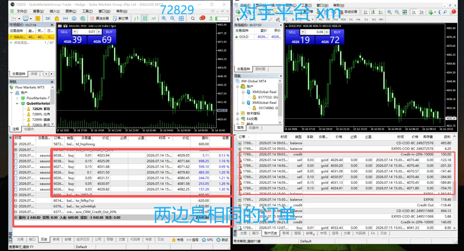Click the search magnifier icon in the Qube toolbar
The width and height of the screenshot is (464, 251).
pos(193,18)
